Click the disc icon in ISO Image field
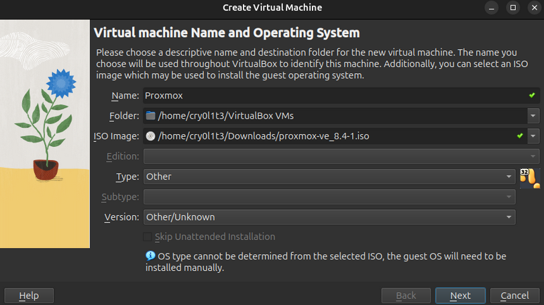The image size is (544, 305). 150,136
